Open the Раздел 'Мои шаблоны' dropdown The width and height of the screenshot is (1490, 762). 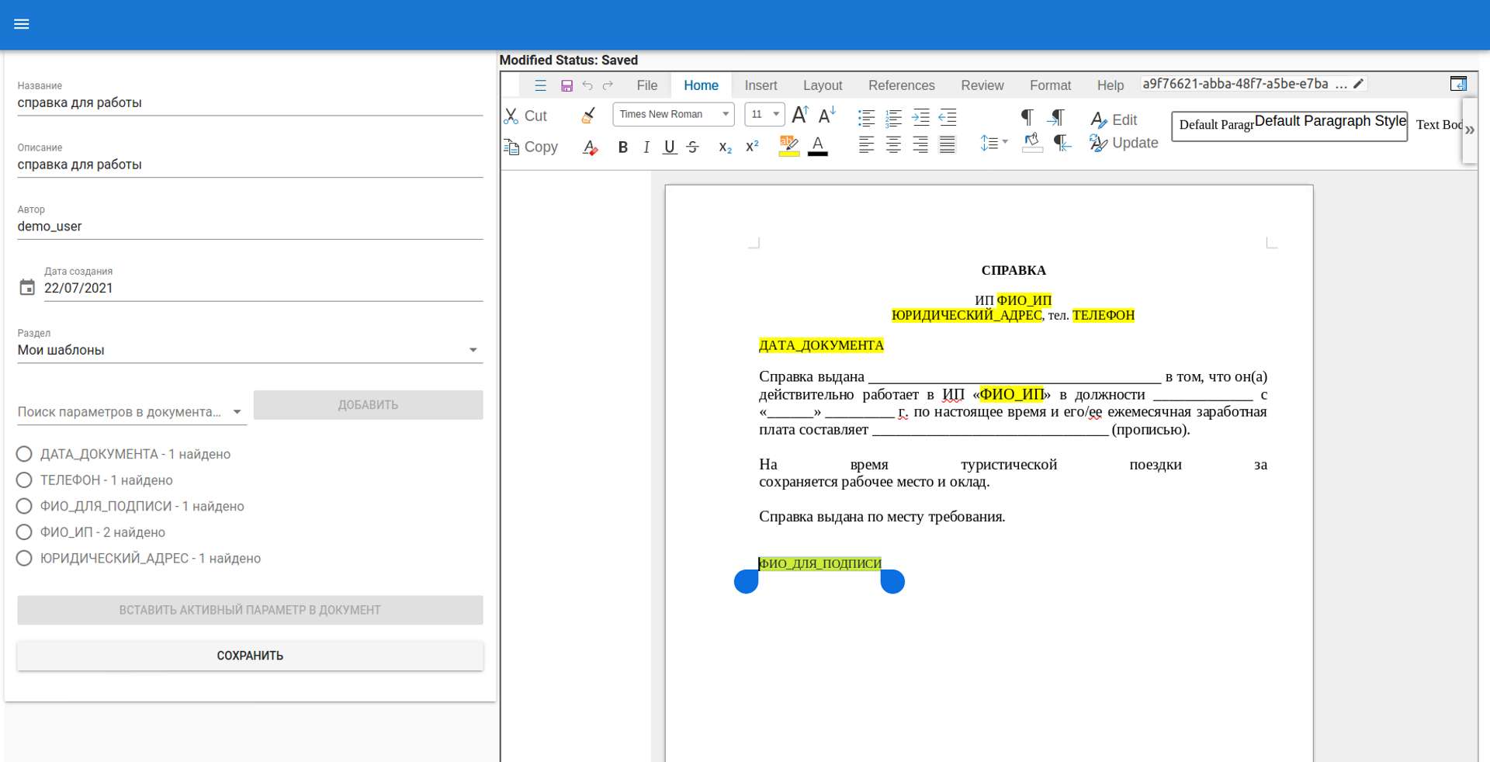point(249,350)
